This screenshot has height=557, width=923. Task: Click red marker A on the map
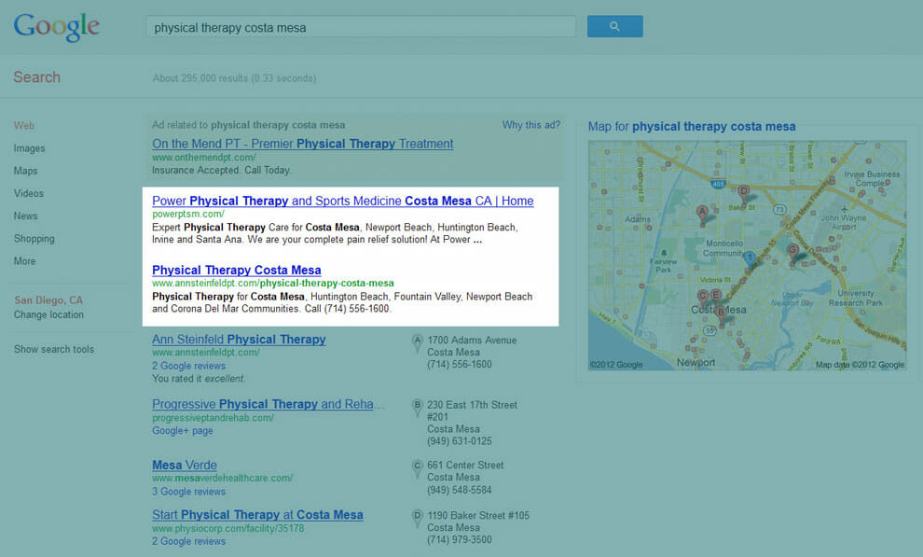point(702,215)
